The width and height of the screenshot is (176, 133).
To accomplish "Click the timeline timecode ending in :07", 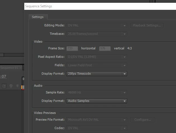I will [3, 77].
